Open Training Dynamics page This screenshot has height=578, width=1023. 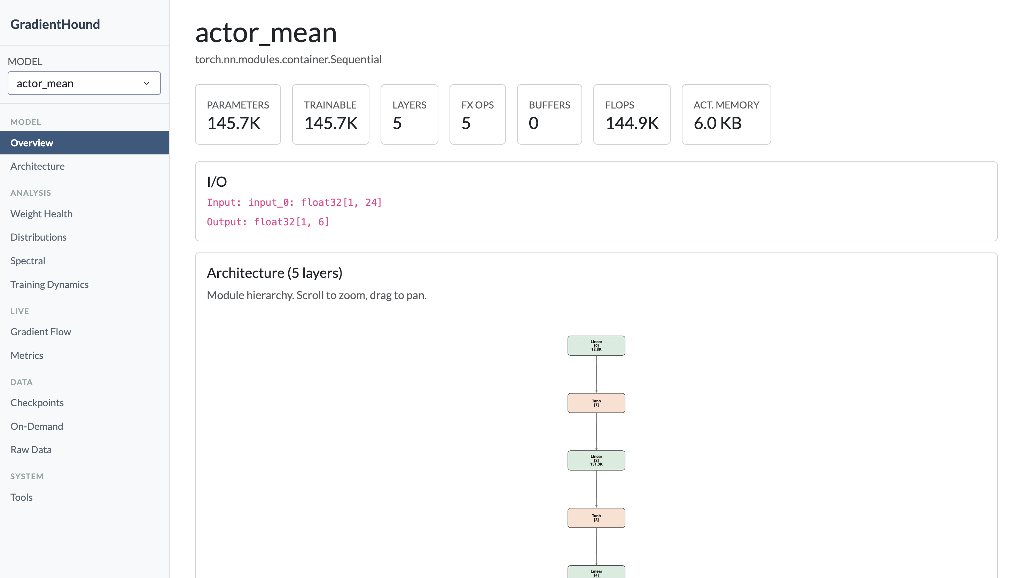(49, 284)
